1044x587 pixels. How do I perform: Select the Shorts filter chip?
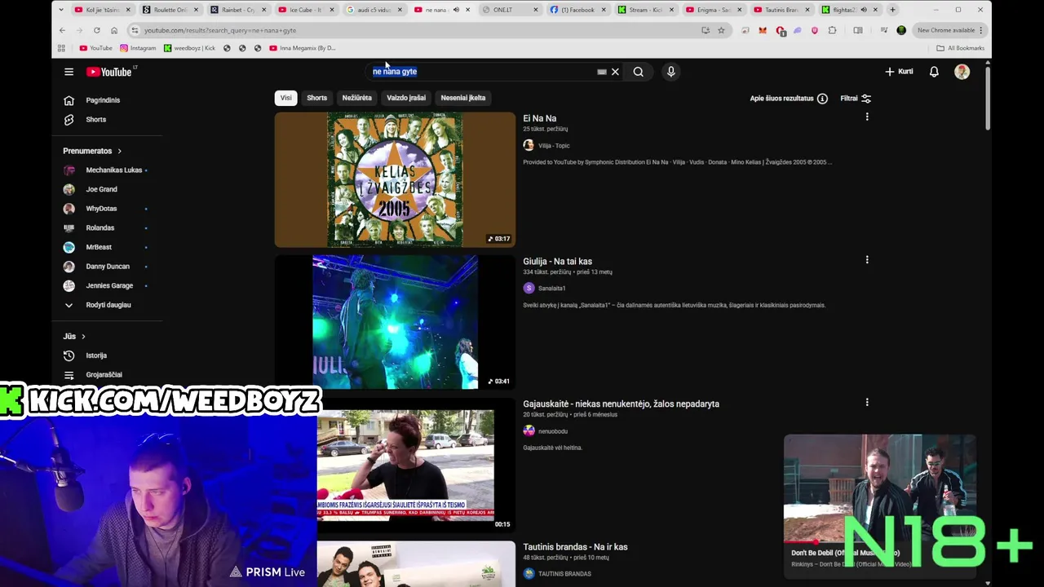coord(316,98)
